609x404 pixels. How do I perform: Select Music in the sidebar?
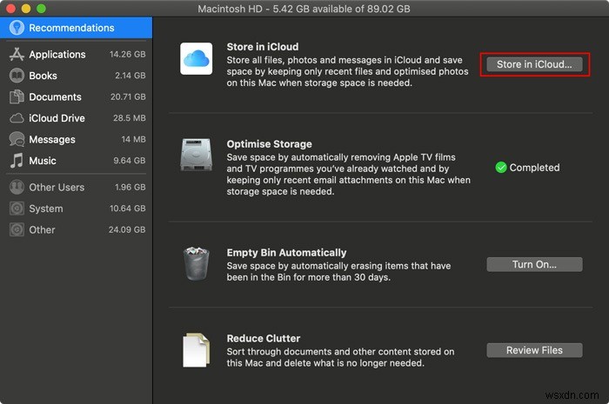tap(77, 161)
